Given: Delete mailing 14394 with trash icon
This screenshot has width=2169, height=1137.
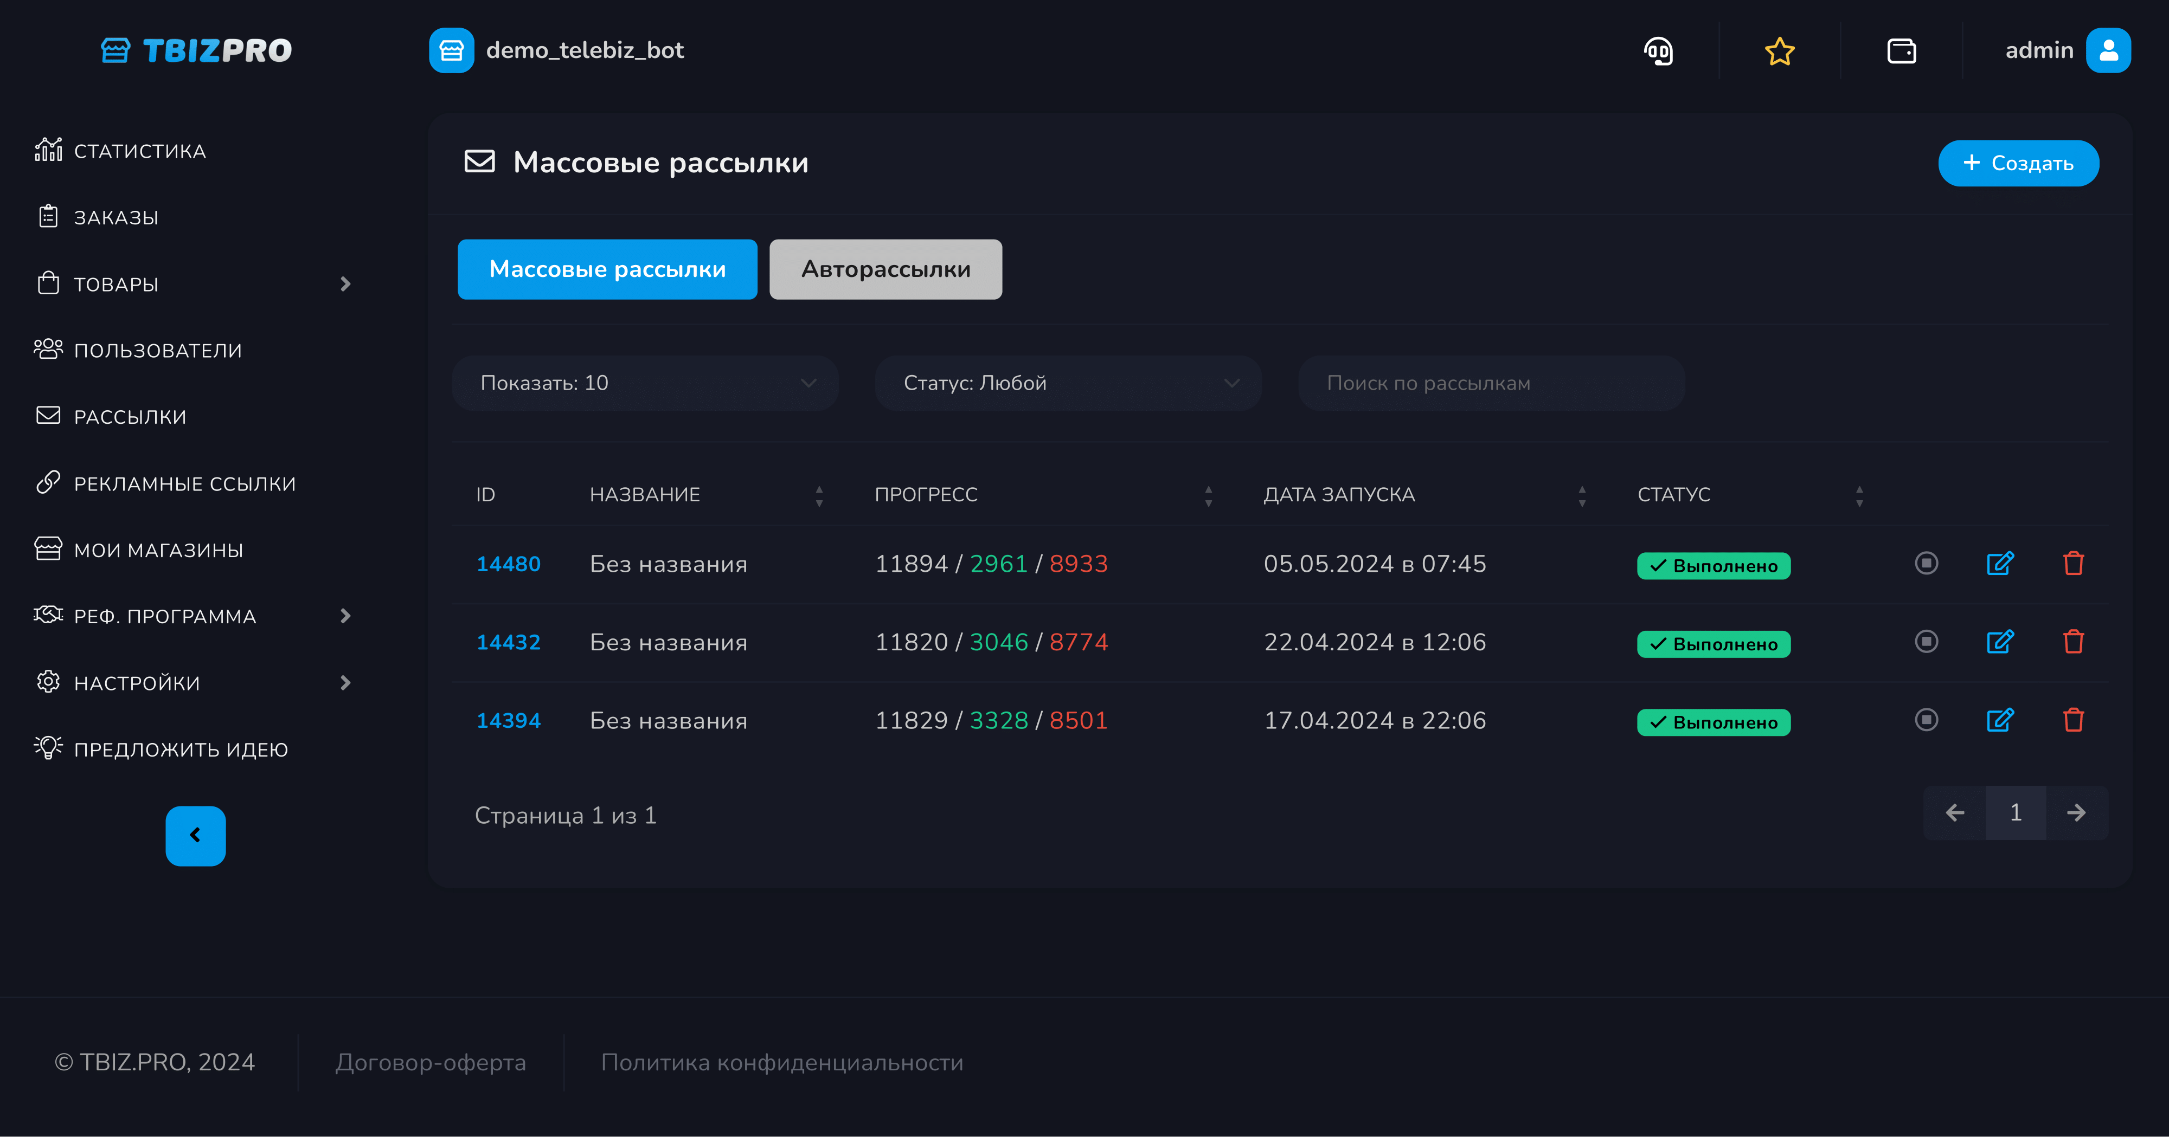Looking at the screenshot, I should (x=2073, y=720).
